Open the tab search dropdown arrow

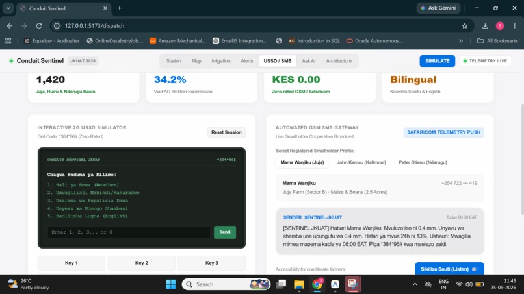pos(8,8)
